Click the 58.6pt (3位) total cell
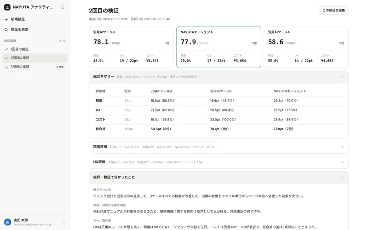Screen dimensions: 368x230 click(x=161, y=129)
